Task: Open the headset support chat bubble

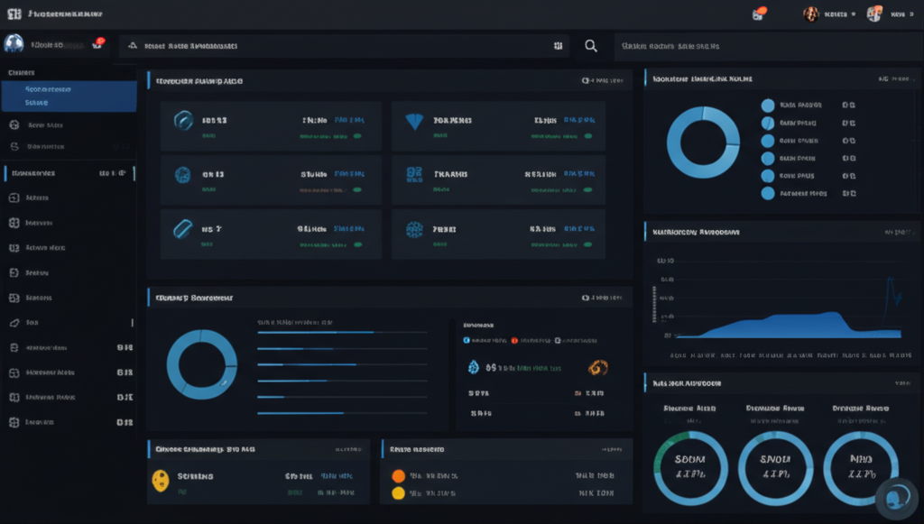Action: 897,497
